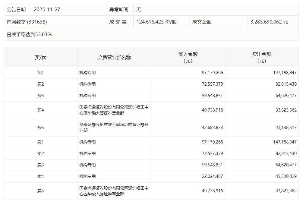
Task: Select the sell amount 23,138,515
Action: tap(286, 128)
